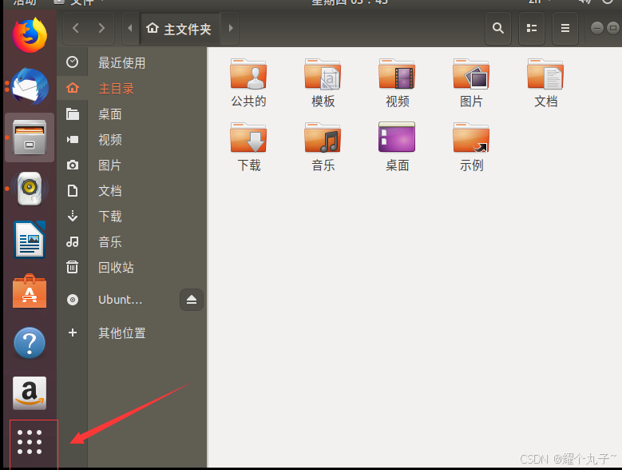Open 下载 in the sidebar
The height and width of the screenshot is (470, 622).
[x=132, y=216]
